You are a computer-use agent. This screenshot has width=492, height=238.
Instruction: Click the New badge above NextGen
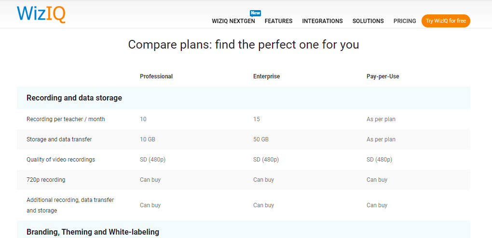click(256, 13)
